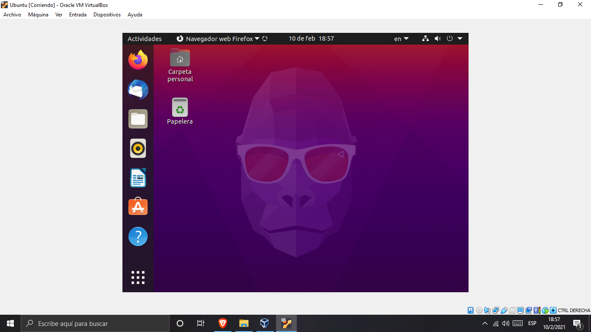Open the Files manager in dock
This screenshot has height=332, width=591.
[x=138, y=119]
